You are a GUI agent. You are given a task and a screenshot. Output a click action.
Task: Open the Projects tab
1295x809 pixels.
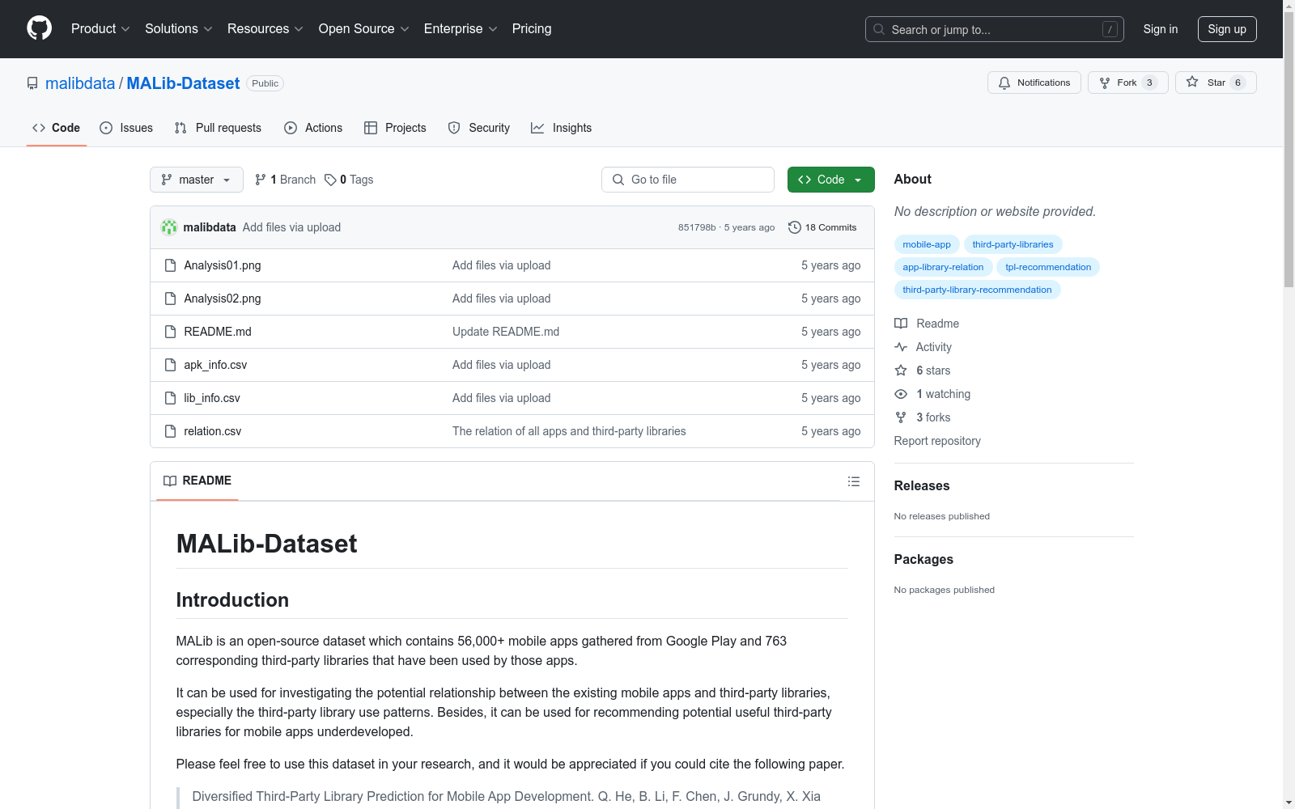click(395, 128)
